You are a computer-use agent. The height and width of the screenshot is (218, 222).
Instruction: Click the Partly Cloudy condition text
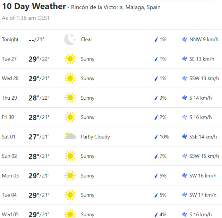click(x=95, y=137)
